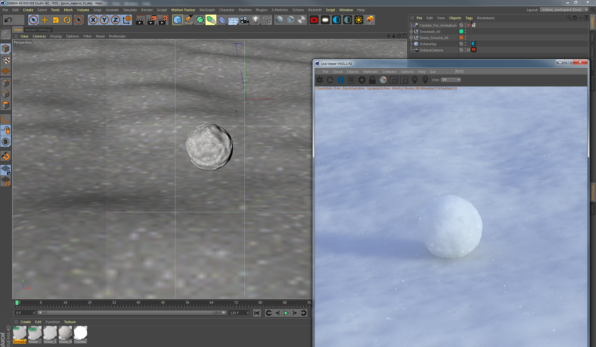Viewport: 596px width, 347px height.
Task: Activate the Move tool
Action: tap(45, 20)
